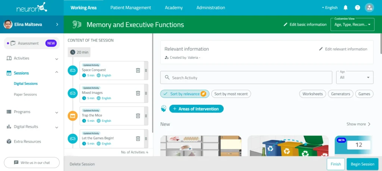
Task: Toggle the Worksheets filter chip
Action: [313, 94]
